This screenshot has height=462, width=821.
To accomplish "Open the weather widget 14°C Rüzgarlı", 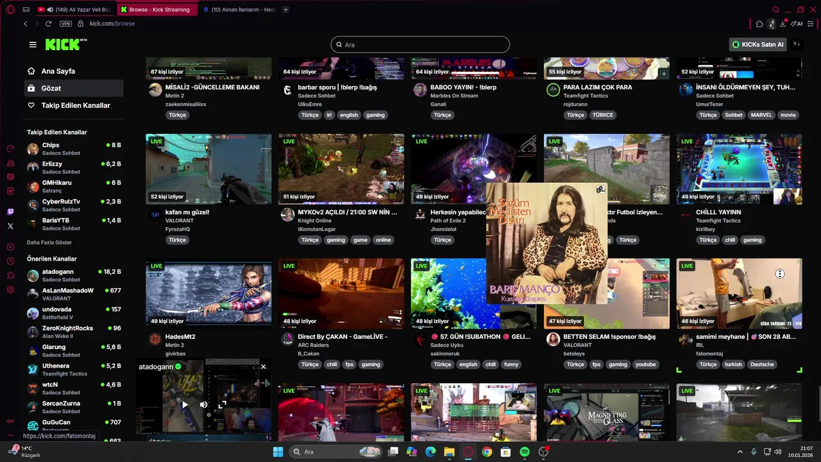I will coord(24,452).
